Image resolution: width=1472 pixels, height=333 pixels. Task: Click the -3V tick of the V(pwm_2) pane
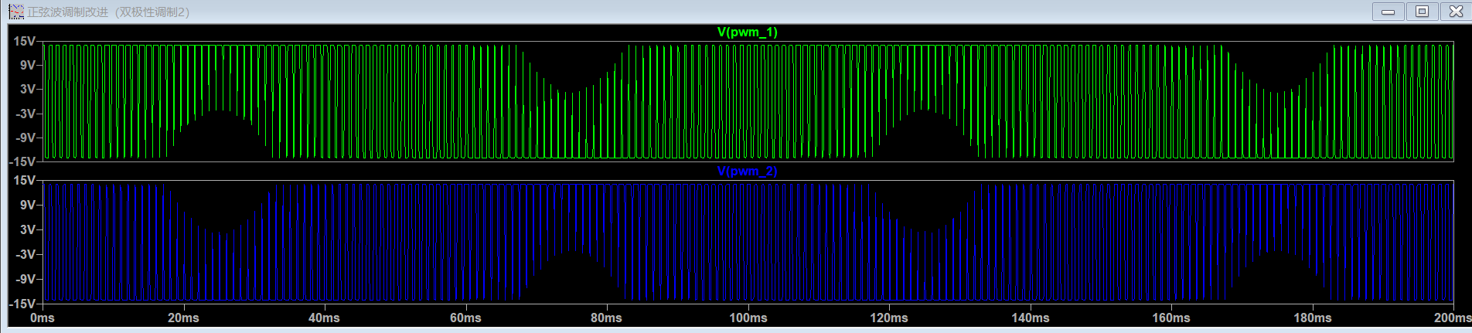tap(25, 254)
